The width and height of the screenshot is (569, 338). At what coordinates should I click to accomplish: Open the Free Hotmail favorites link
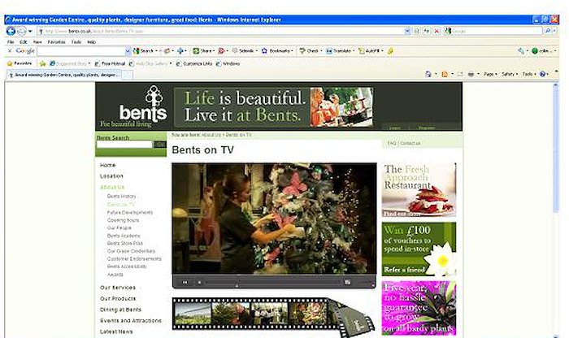pos(110,64)
